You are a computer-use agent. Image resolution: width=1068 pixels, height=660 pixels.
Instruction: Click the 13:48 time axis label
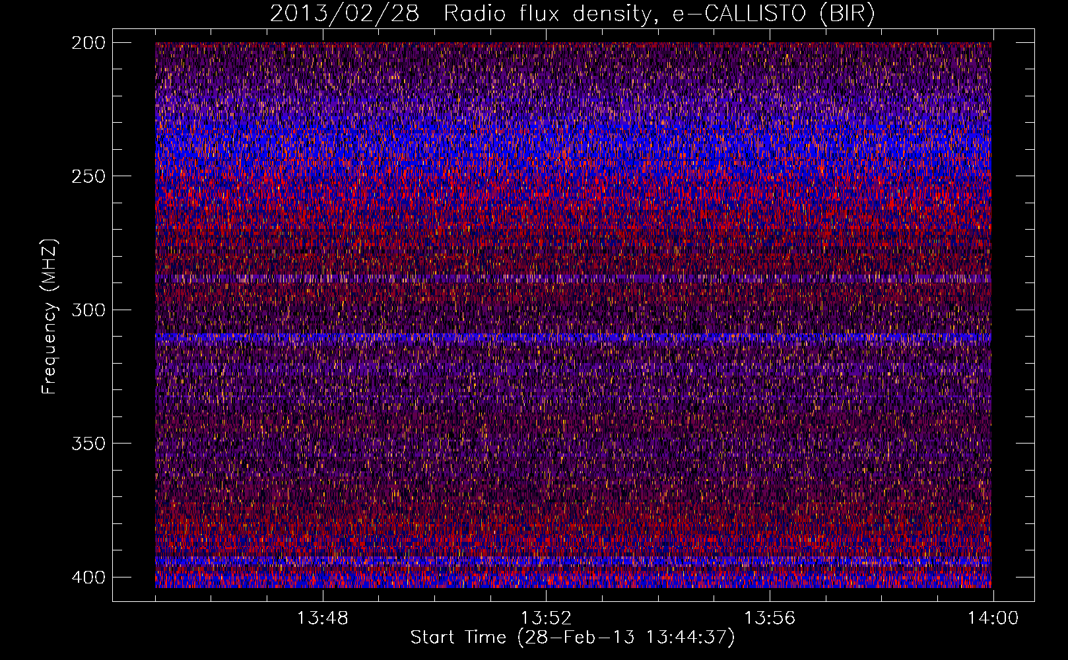point(322,618)
